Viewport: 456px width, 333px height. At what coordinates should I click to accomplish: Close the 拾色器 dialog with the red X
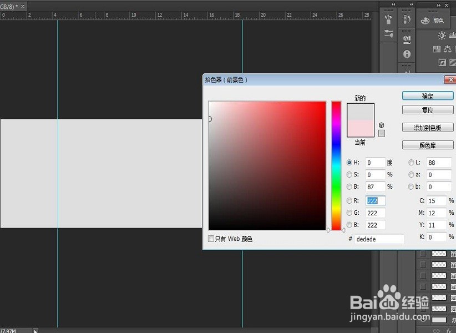[x=450, y=80]
